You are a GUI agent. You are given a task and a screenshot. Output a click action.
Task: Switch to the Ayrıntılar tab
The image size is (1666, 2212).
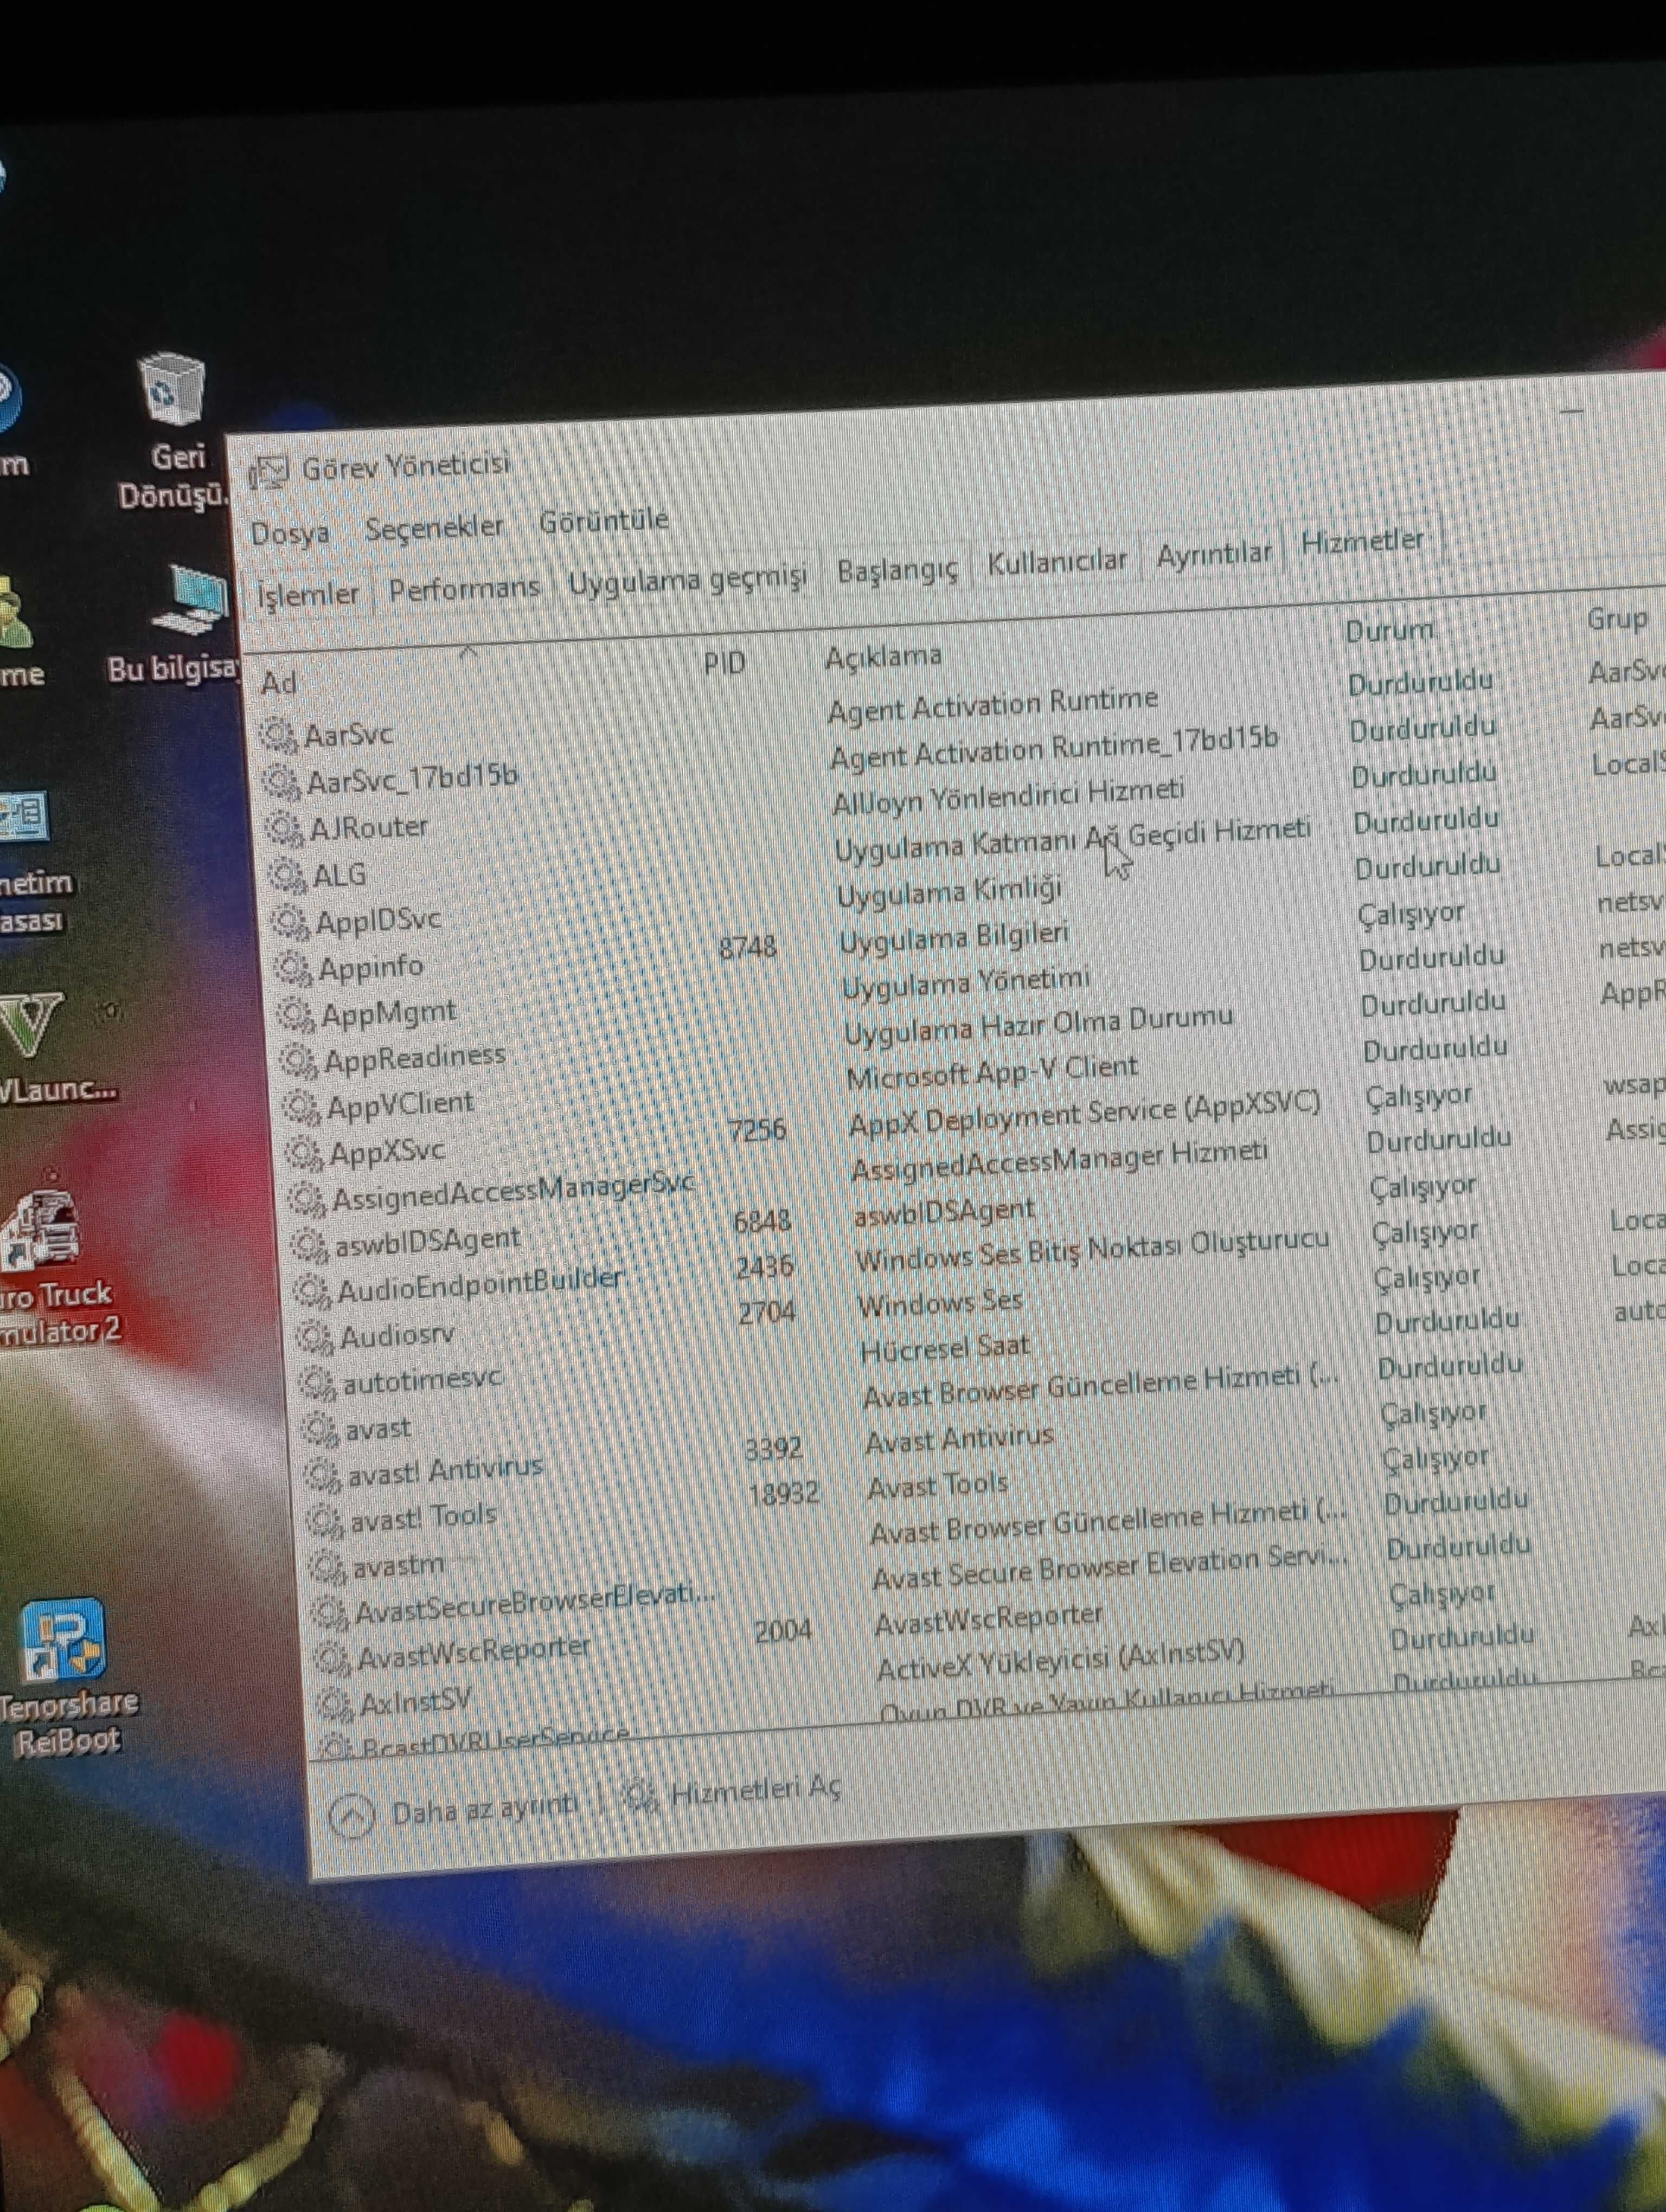1214,553
